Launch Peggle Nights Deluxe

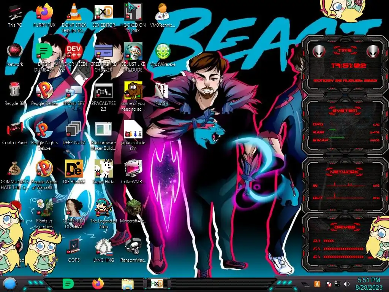point(44,130)
